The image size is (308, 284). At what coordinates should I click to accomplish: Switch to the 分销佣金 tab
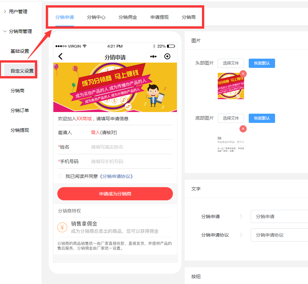click(128, 17)
